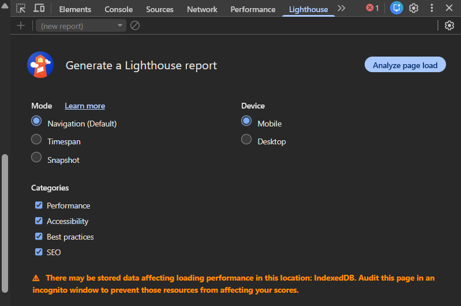Screen dimensions: 461x306
Task: Switch to the Performance tab
Action: click(253, 9)
